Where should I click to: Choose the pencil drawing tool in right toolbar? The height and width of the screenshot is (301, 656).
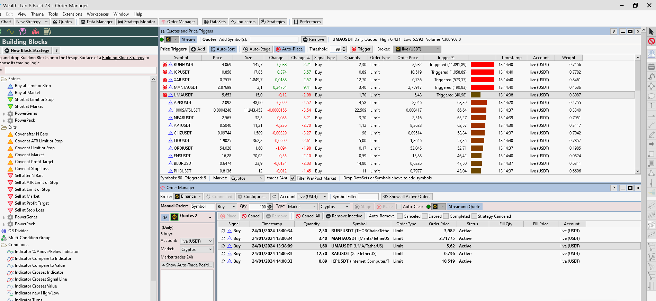pyautogui.click(x=651, y=134)
